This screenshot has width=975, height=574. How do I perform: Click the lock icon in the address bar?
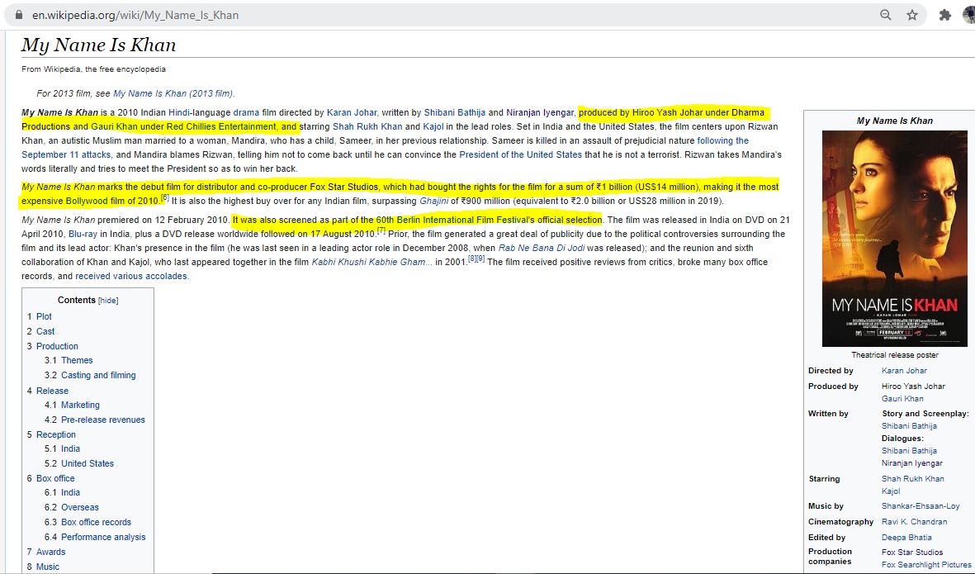pos(19,15)
